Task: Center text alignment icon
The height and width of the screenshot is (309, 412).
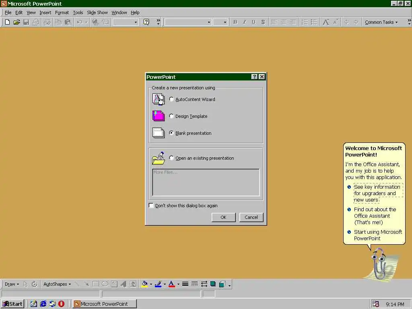Action: click(x=284, y=22)
